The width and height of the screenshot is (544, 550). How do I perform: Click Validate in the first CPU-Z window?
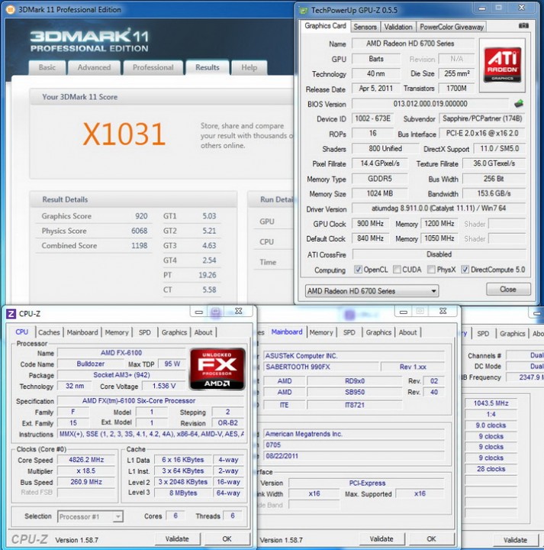click(177, 539)
